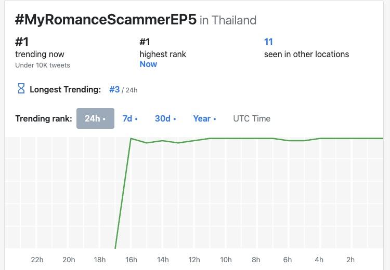Click the green line's first peak on chart
Viewport: 390px width, 270px height.
point(131,138)
